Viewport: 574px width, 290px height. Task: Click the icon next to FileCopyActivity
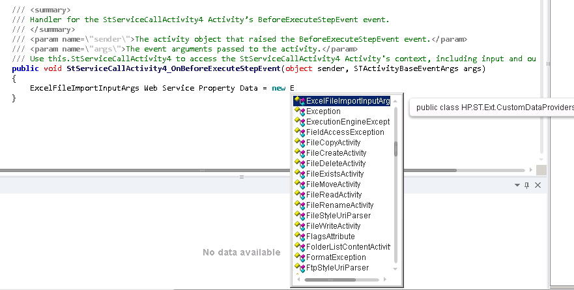[300, 143]
